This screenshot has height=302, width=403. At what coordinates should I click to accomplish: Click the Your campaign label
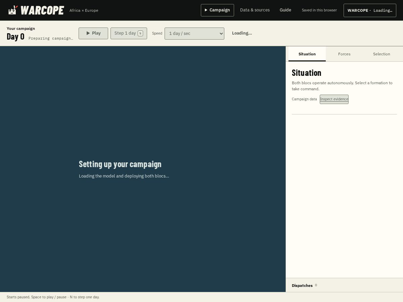[21, 29]
